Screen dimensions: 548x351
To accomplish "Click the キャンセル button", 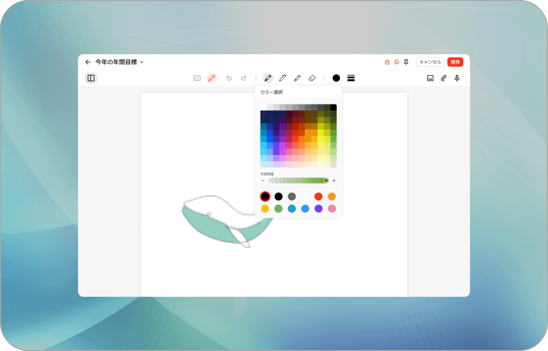I will click(430, 62).
